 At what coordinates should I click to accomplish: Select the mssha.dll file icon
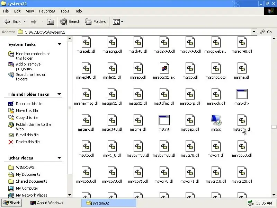242,68
